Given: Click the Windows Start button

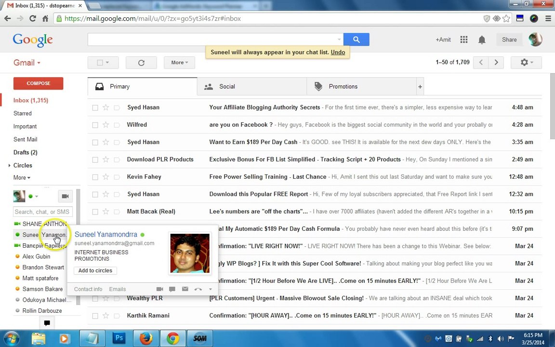Looking at the screenshot, I should click(x=12, y=338).
